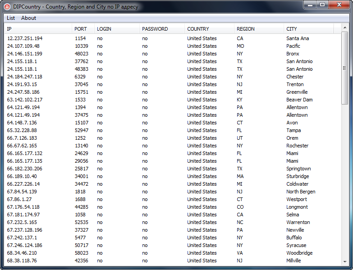The image size is (353, 270).
Task: Select row with IP 12.237.251.194
Action: [x=173, y=38]
